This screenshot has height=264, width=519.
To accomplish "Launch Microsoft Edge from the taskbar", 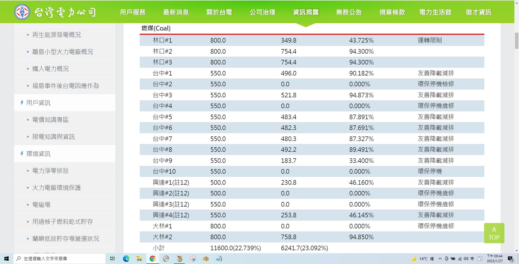I will tap(126, 259).
